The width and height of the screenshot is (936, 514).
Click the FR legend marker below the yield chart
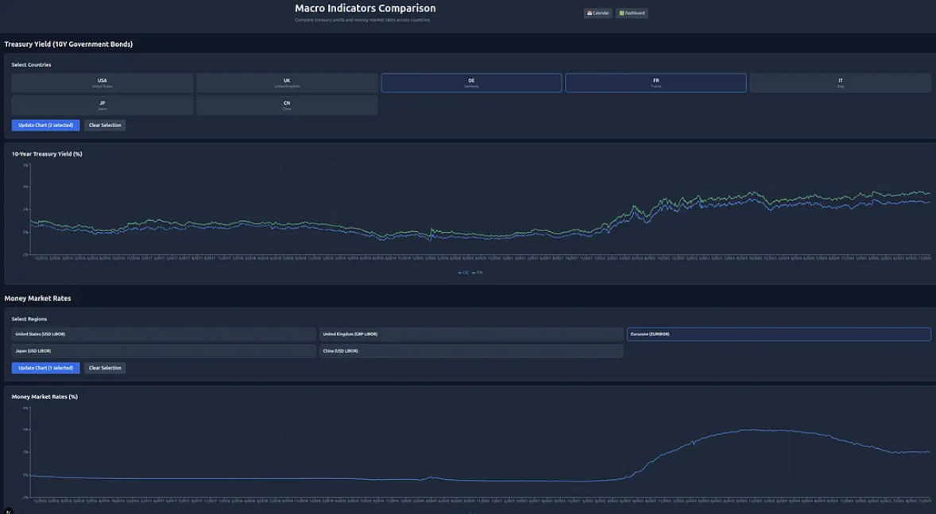tap(476, 271)
